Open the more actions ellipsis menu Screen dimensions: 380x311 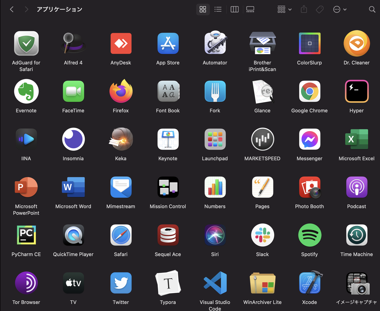point(340,9)
